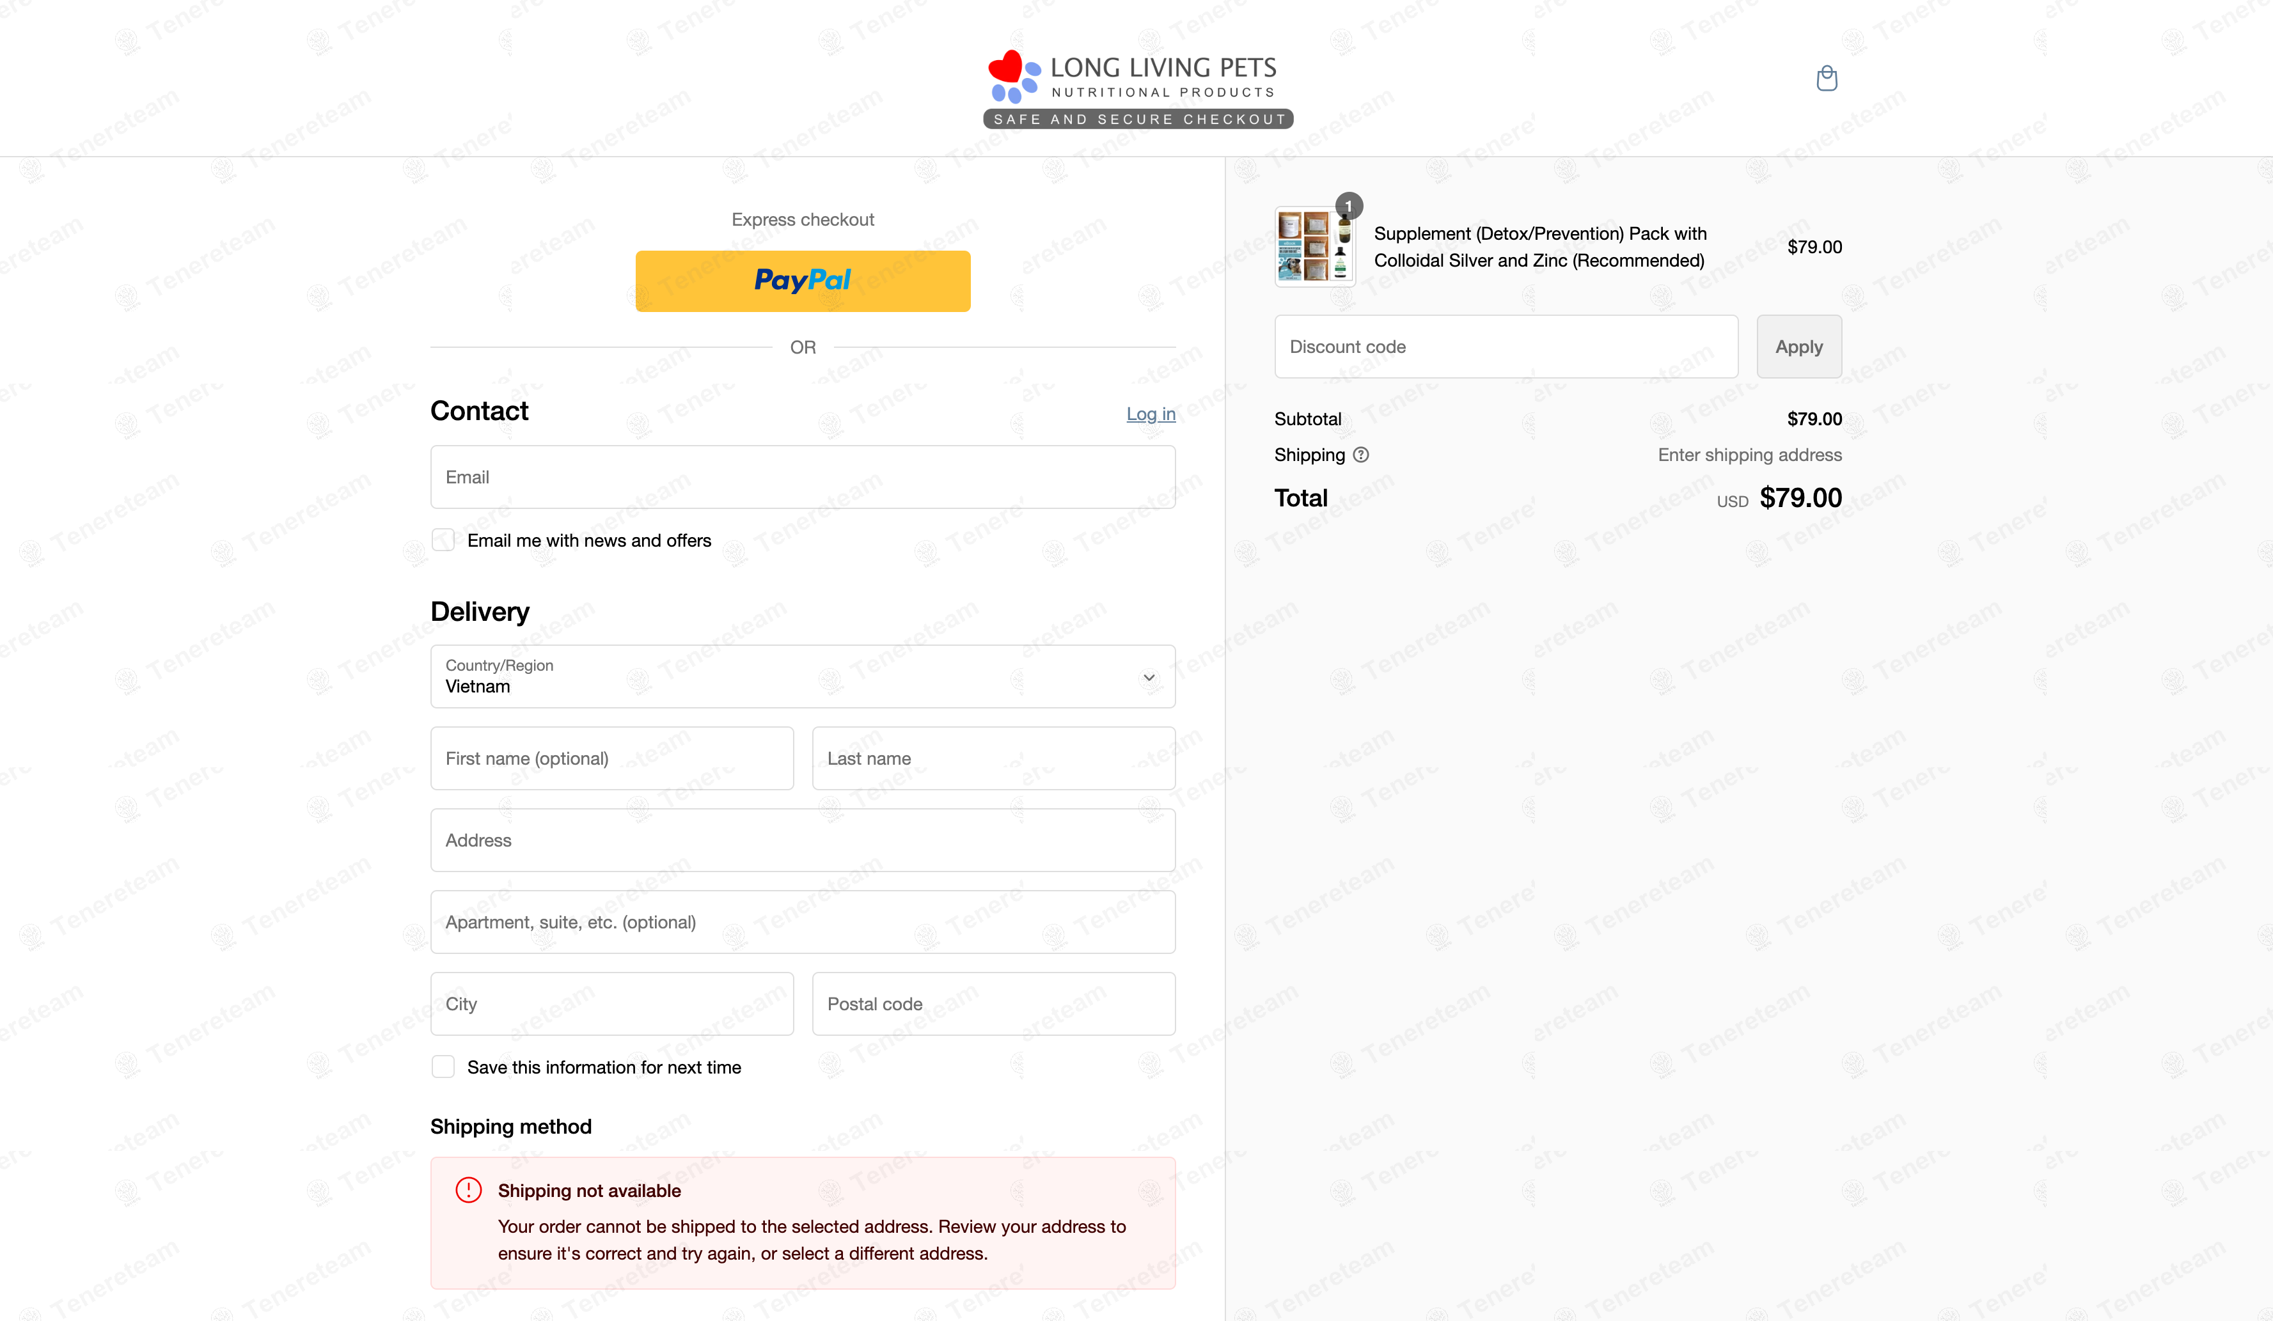Click the 'Shipping not available' heading
Image resolution: width=2273 pixels, height=1321 pixels.
click(590, 1191)
